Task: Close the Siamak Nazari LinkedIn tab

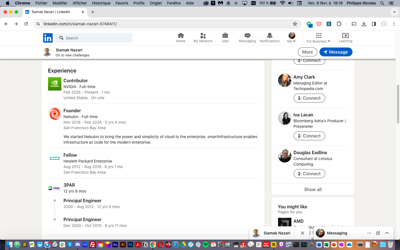Action: point(83,12)
